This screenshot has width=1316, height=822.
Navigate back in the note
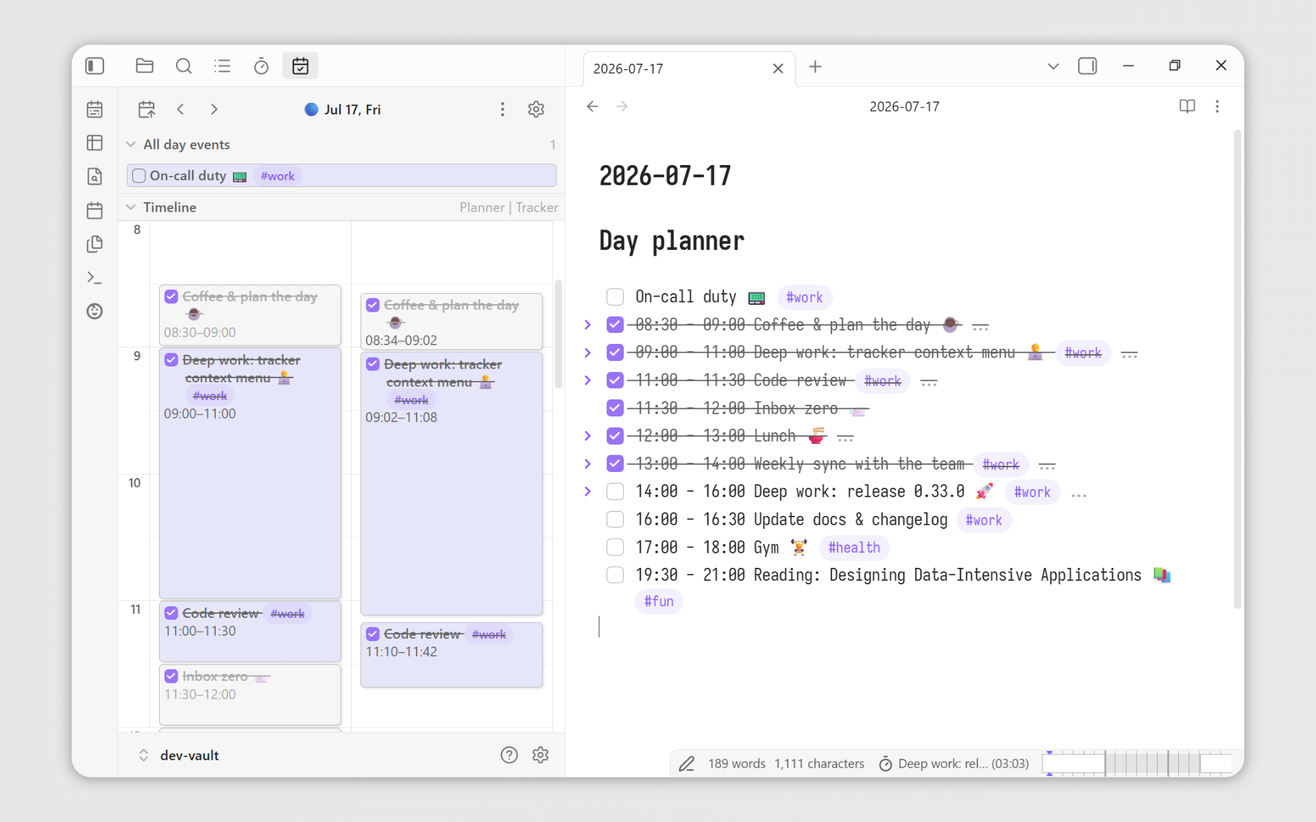(x=593, y=106)
